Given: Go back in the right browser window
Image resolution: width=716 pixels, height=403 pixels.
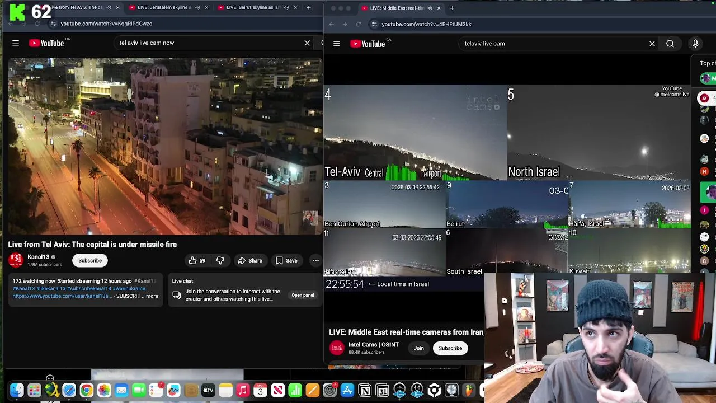Looking at the screenshot, I should click(332, 24).
